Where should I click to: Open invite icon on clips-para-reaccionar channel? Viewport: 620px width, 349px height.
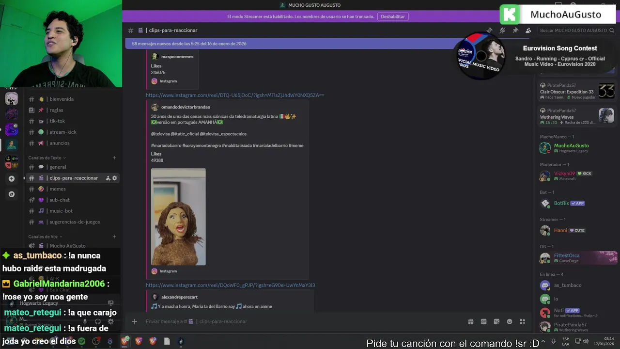click(x=108, y=178)
